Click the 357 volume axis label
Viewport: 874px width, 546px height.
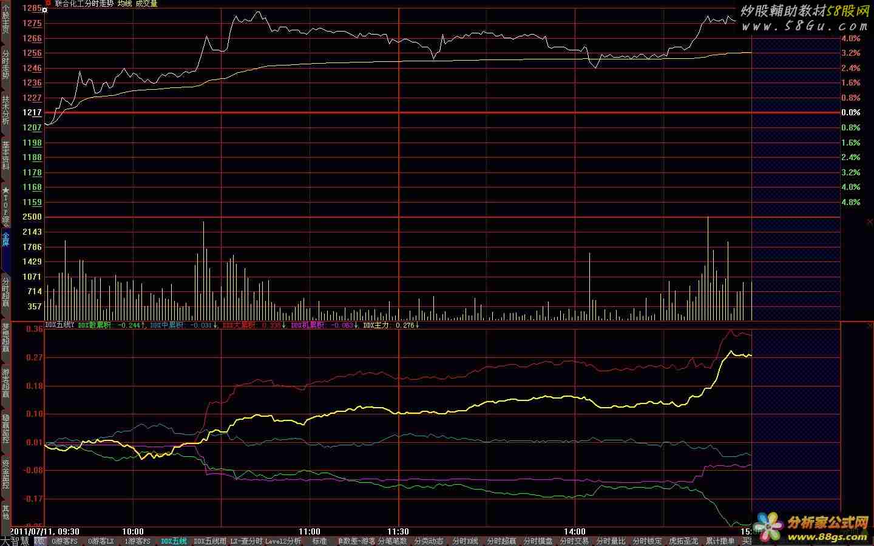tap(35, 306)
